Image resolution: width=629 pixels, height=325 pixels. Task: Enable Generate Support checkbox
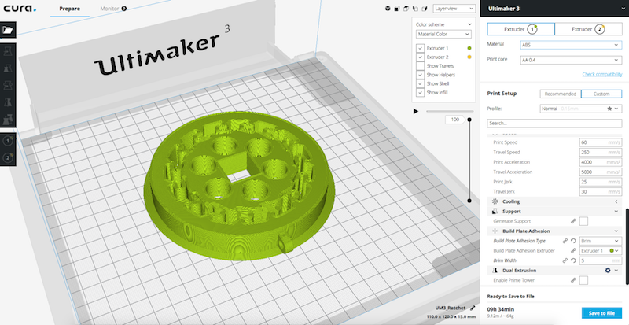pos(583,221)
